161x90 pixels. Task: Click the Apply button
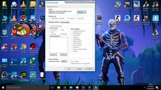(x=89, y=69)
